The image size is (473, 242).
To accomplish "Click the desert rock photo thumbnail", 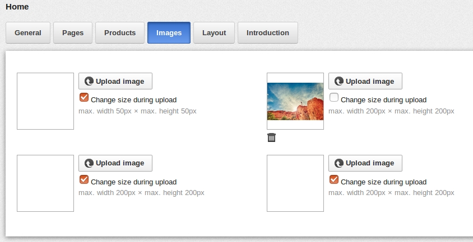I will (x=295, y=101).
